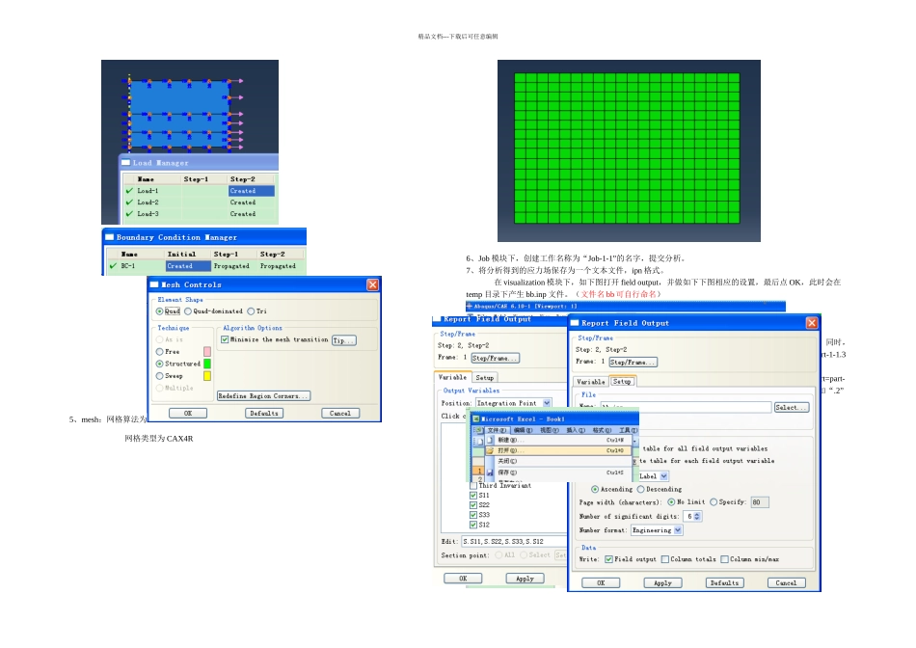
Task: Open the 编辑 menu in Excel
Action: tap(523, 430)
